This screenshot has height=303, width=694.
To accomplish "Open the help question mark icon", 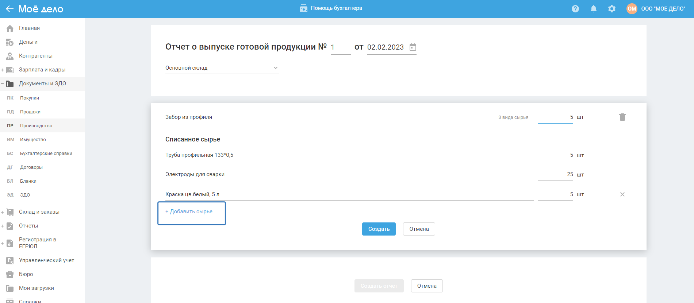I will (x=575, y=9).
